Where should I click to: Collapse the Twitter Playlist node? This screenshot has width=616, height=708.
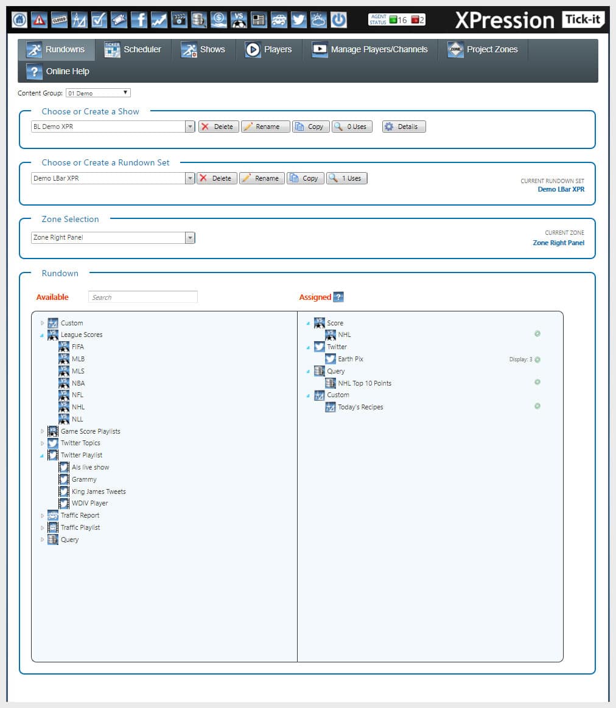[42, 456]
